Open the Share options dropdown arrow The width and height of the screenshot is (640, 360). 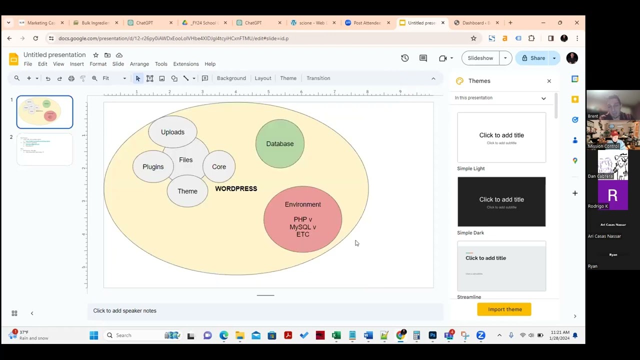(554, 58)
